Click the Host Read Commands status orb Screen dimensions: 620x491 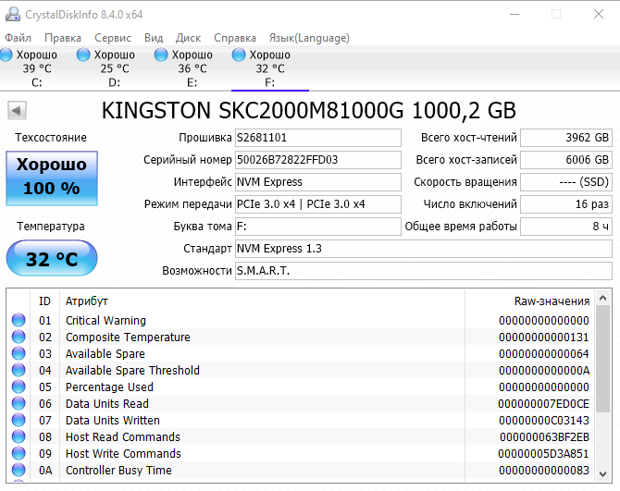(x=19, y=437)
